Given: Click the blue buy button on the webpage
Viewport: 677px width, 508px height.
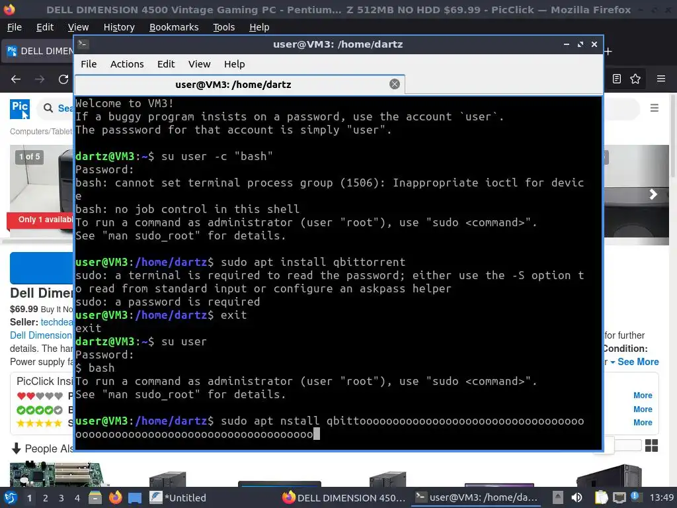Looking at the screenshot, I should point(42,268).
